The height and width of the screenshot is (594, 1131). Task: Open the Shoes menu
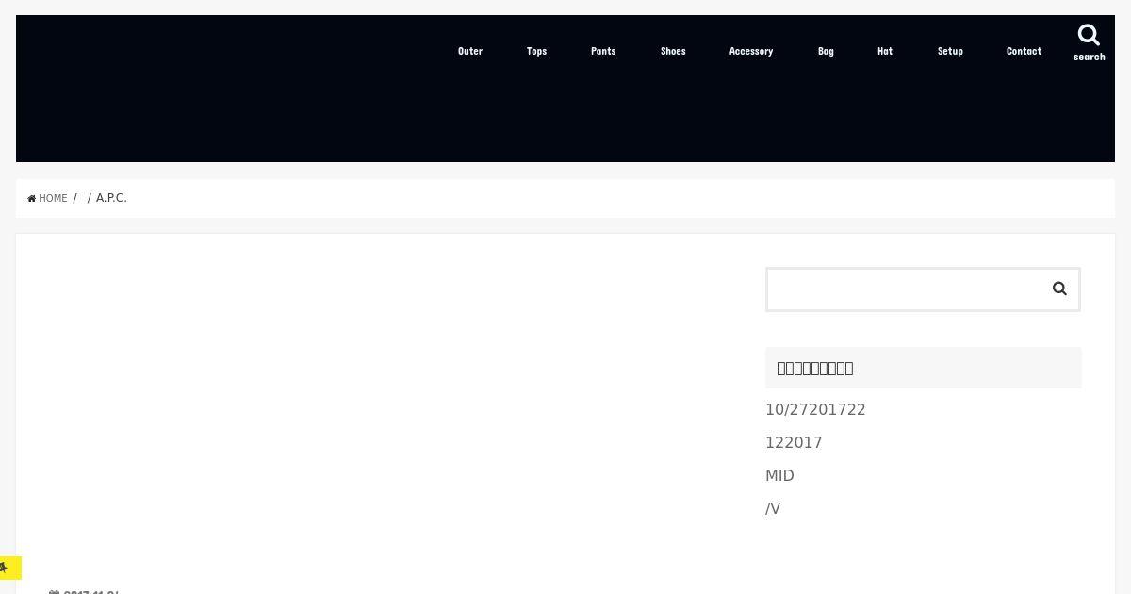[x=673, y=51]
